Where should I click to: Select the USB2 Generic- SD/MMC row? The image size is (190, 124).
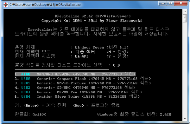point(75,88)
